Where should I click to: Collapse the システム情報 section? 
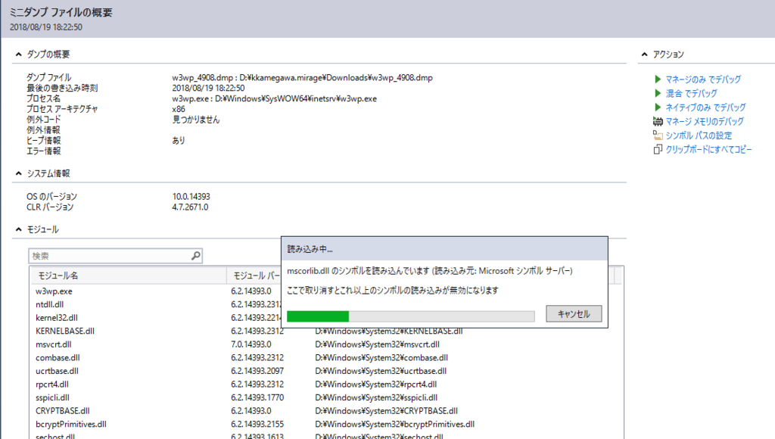coord(19,173)
